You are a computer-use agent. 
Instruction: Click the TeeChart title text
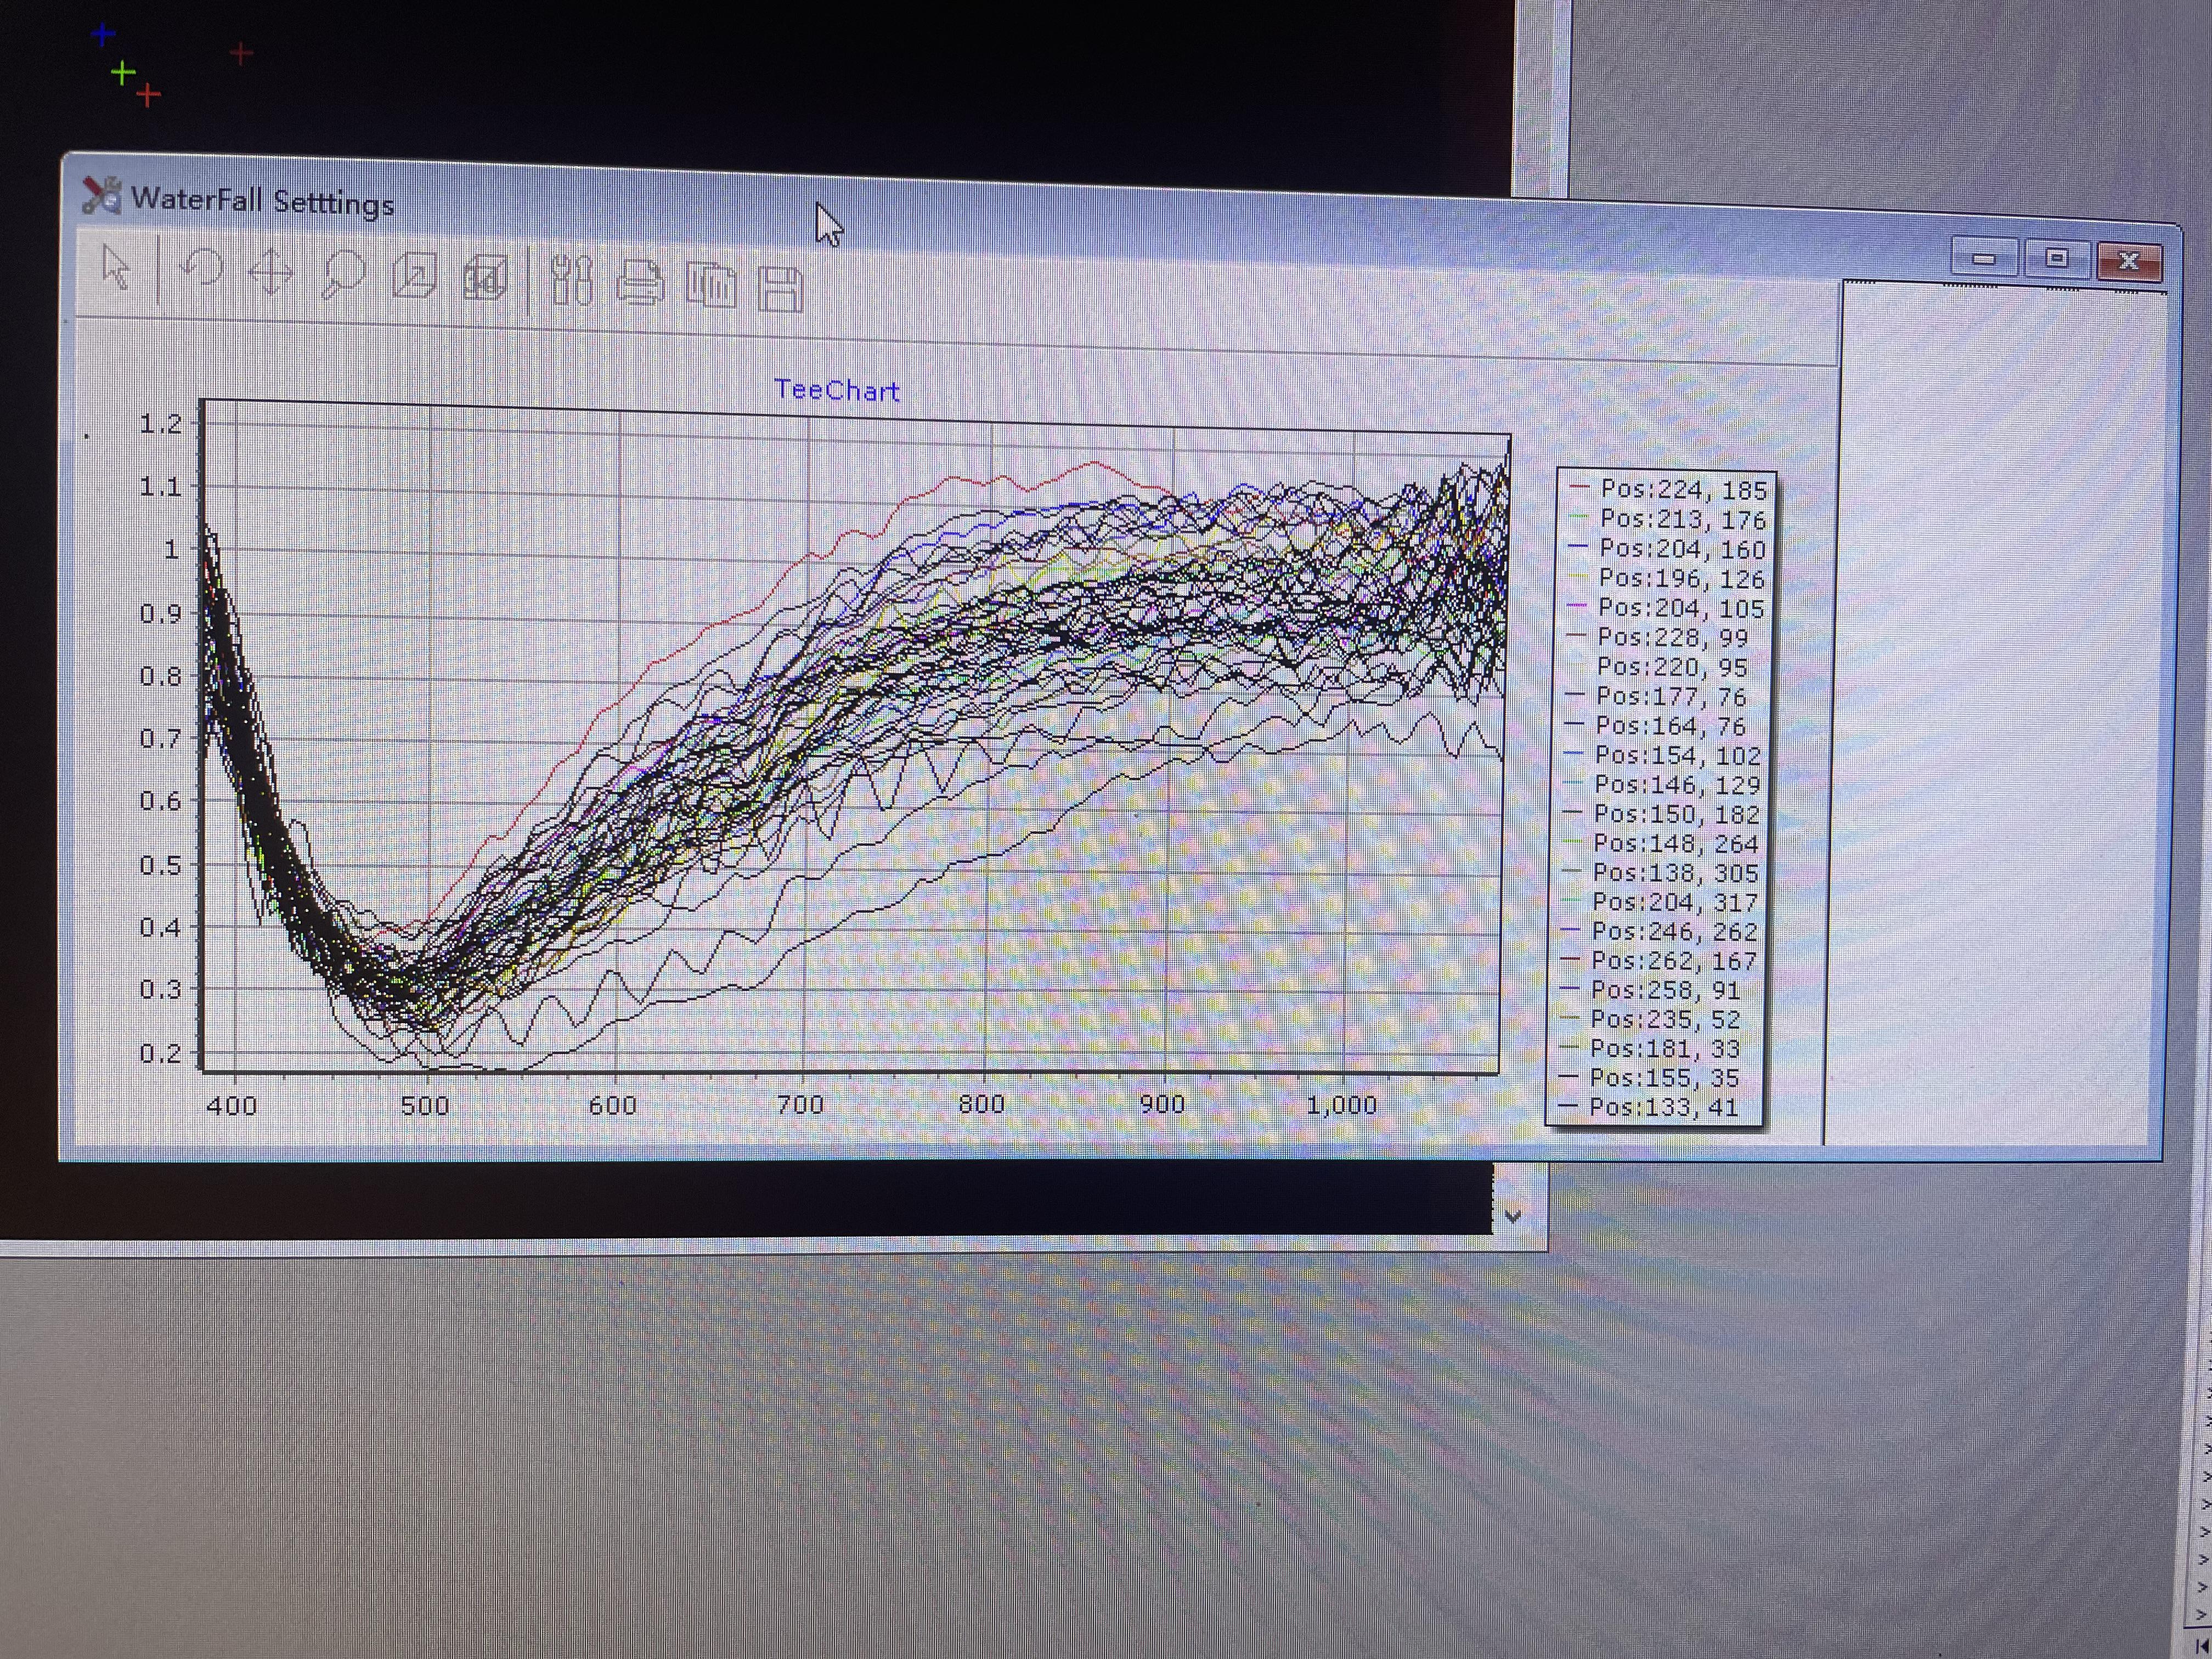[x=837, y=390]
